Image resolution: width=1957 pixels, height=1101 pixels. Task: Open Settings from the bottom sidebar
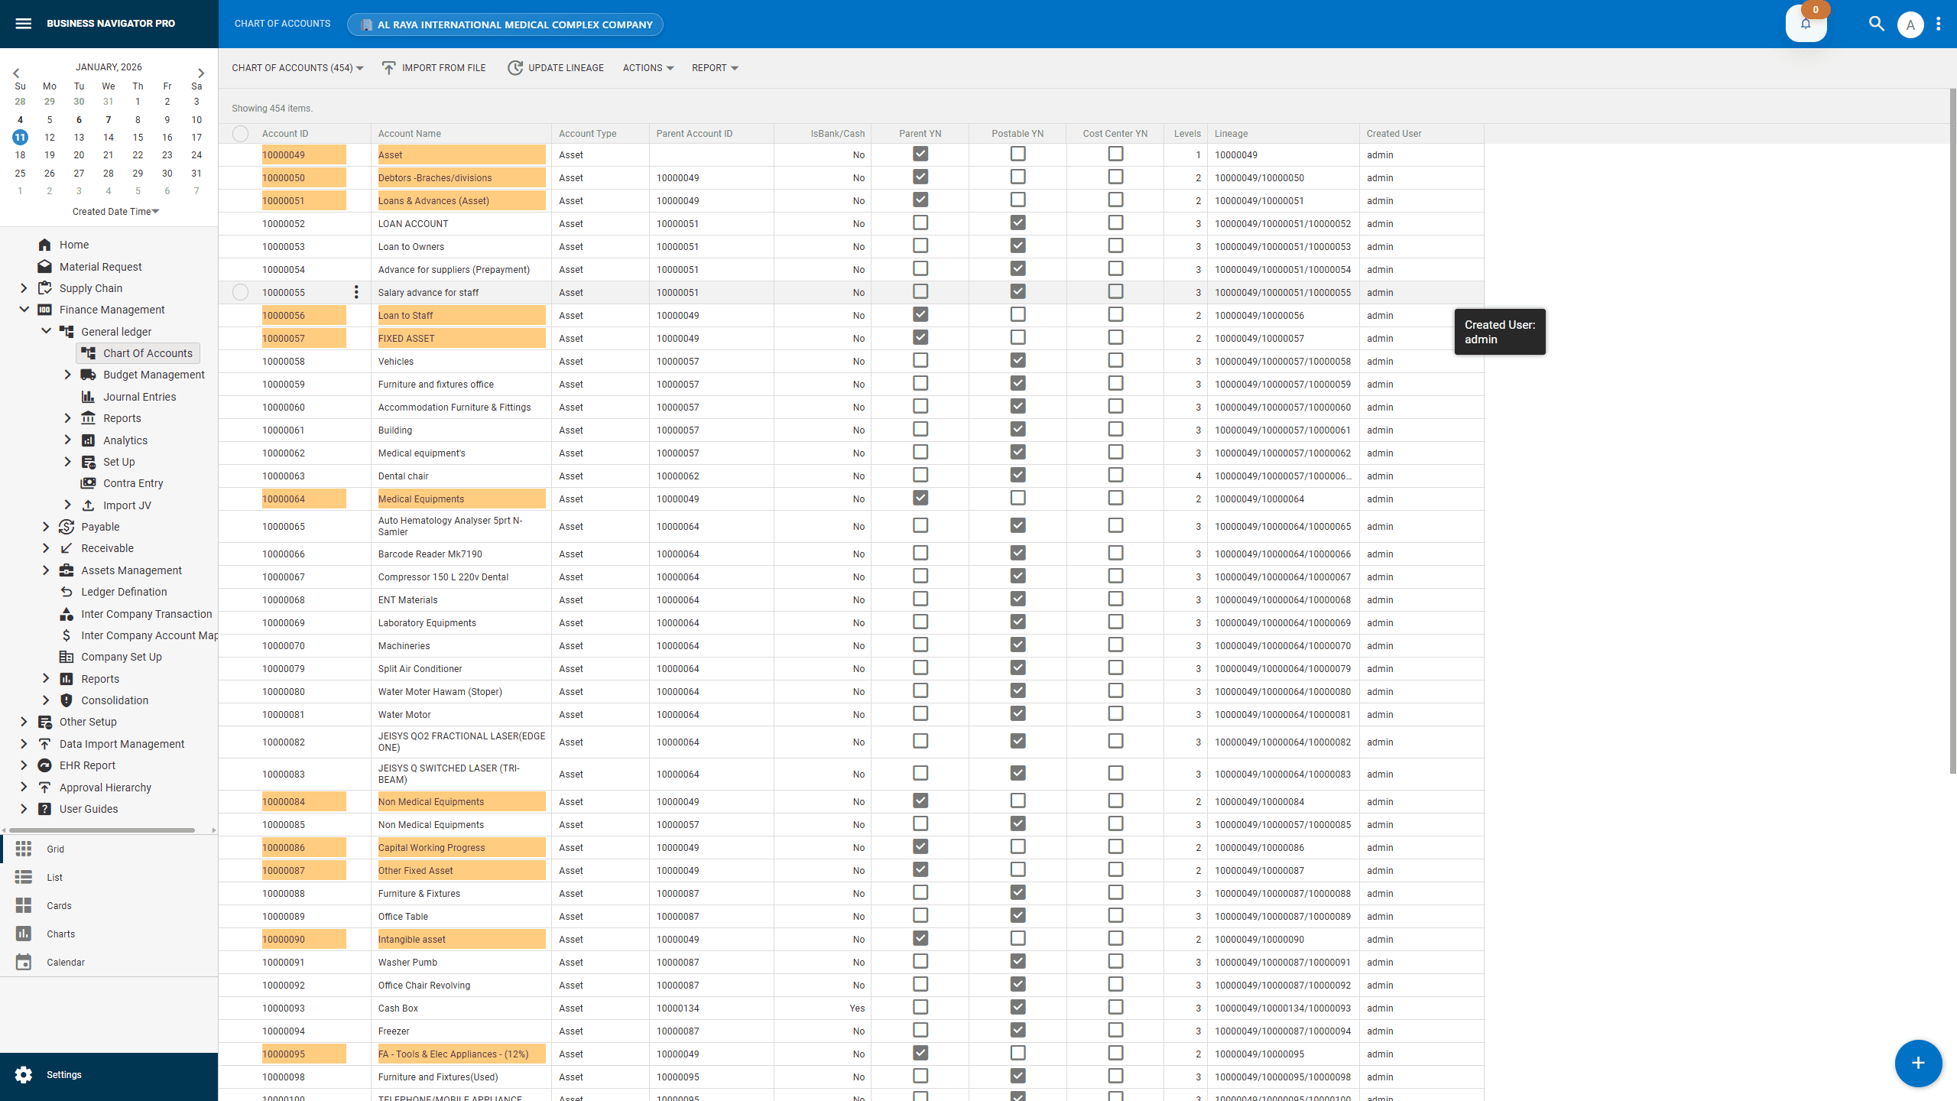pyautogui.click(x=63, y=1074)
